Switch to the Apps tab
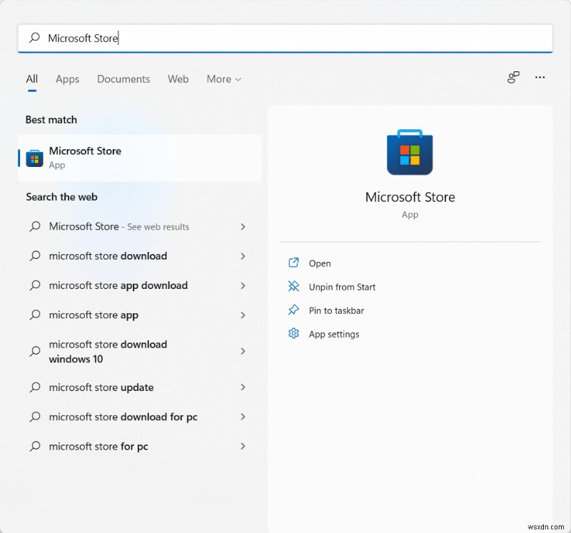The image size is (571, 533). (x=67, y=79)
